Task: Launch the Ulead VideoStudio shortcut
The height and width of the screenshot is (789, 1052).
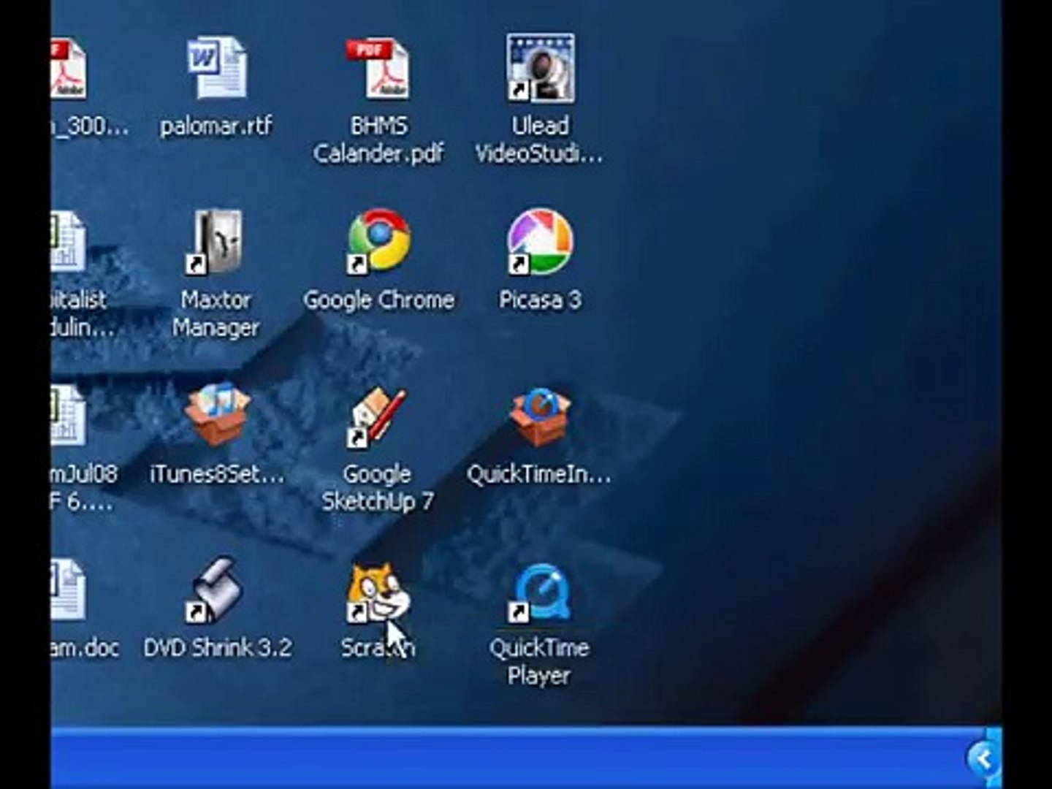Action: pyautogui.click(x=541, y=69)
